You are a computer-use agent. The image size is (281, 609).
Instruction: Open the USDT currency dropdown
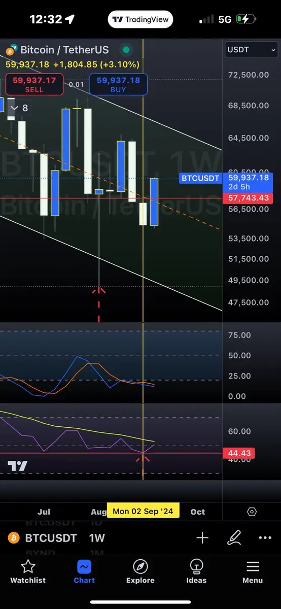click(252, 50)
